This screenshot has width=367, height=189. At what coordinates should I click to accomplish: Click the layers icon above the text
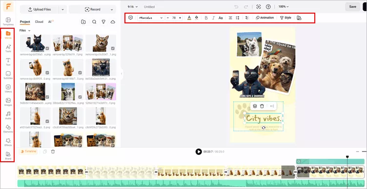(x=255, y=106)
